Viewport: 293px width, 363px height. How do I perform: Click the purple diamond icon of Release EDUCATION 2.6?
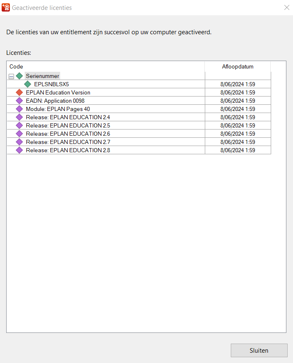(19, 134)
